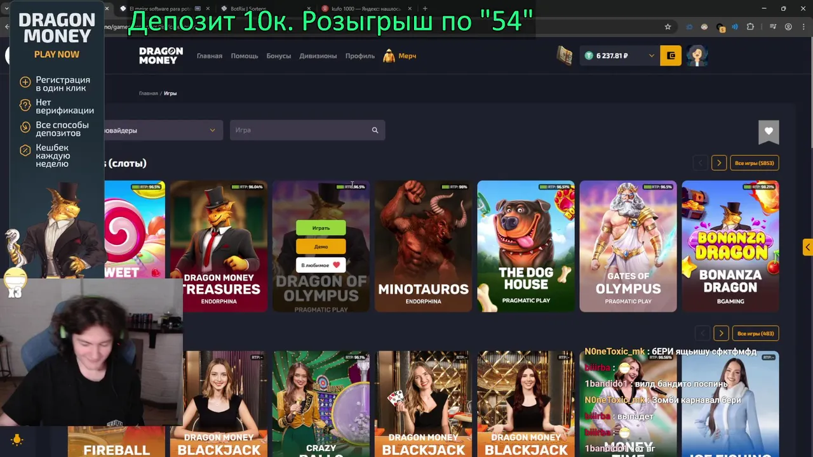Click Все игры (5853) button

point(755,163)
